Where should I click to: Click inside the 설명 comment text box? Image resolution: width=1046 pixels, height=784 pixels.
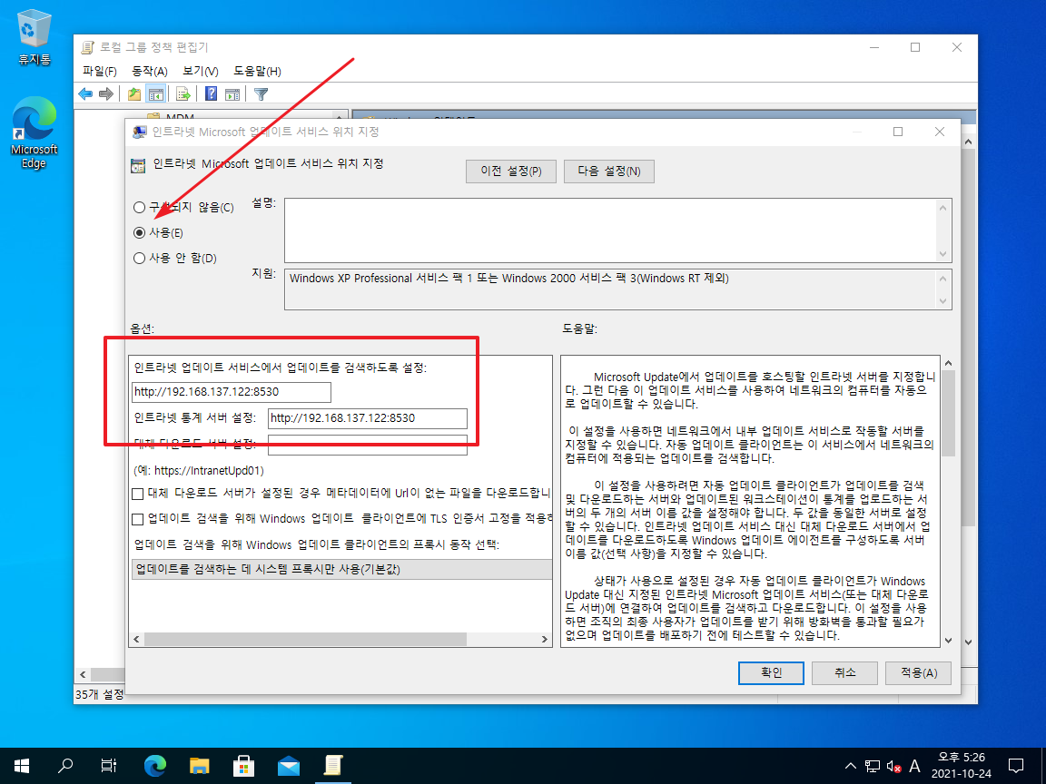pos(610,230)
